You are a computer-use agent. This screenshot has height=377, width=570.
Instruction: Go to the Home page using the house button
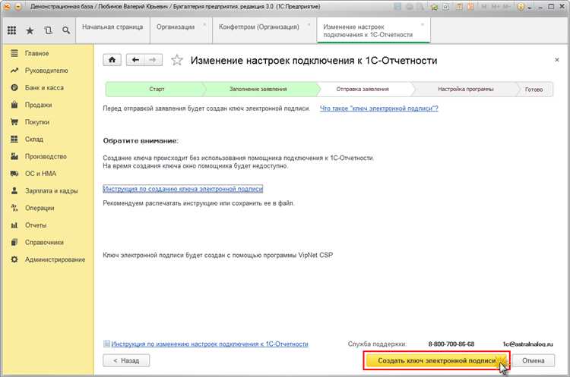coord(112,60)
